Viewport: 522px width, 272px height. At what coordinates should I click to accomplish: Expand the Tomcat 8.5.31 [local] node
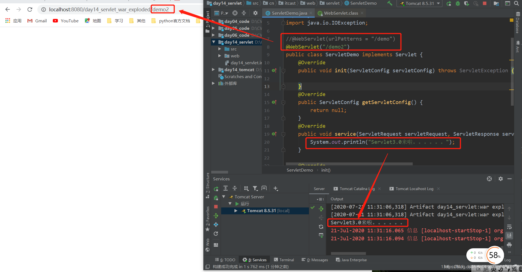[x=236, y=210]
